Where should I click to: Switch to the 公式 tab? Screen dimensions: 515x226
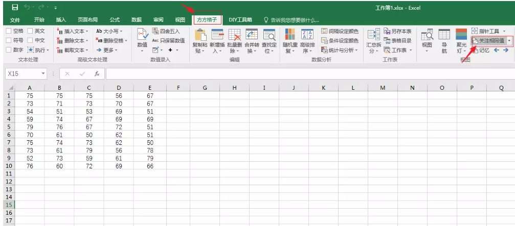coord(115,20)
